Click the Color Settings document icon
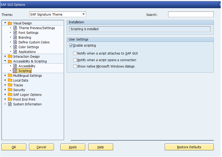The width and height of the screenshot is (222, 157). pos(15,47)
